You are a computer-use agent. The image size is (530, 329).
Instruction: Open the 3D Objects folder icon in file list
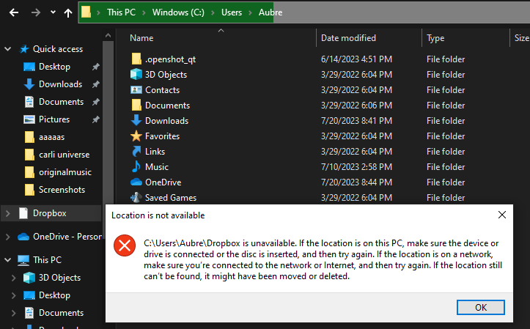[136, 75]
